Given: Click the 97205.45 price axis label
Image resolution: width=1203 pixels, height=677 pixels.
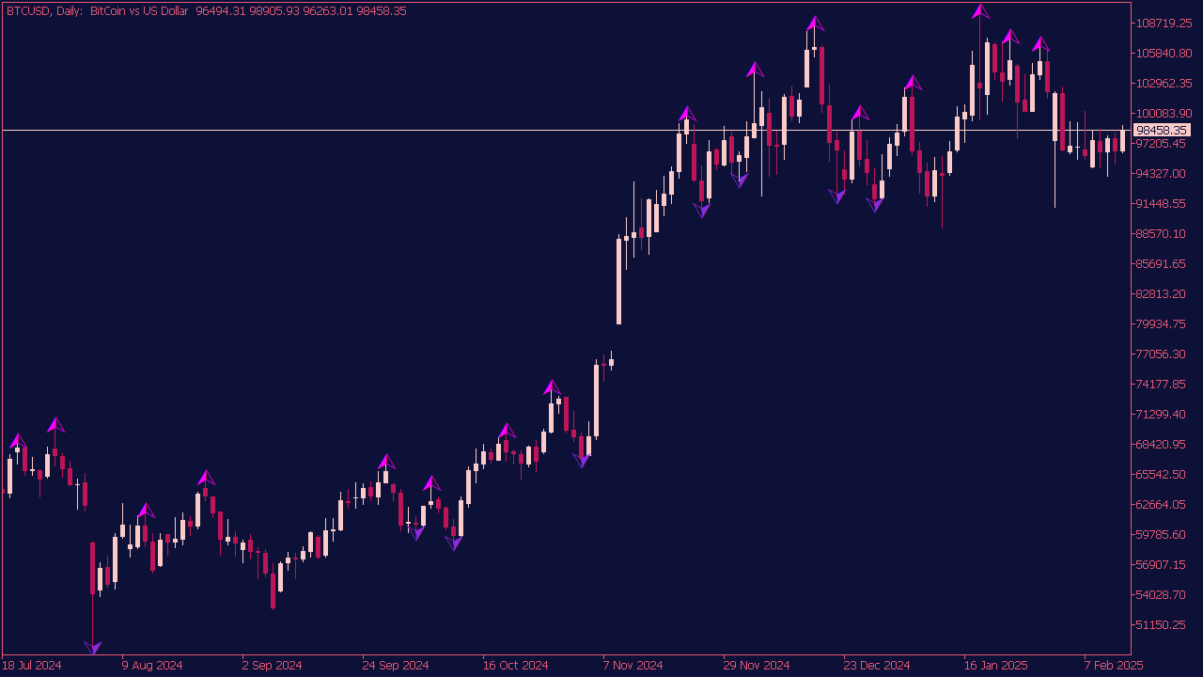Looking at the screenshot, I should [1163, 143].
